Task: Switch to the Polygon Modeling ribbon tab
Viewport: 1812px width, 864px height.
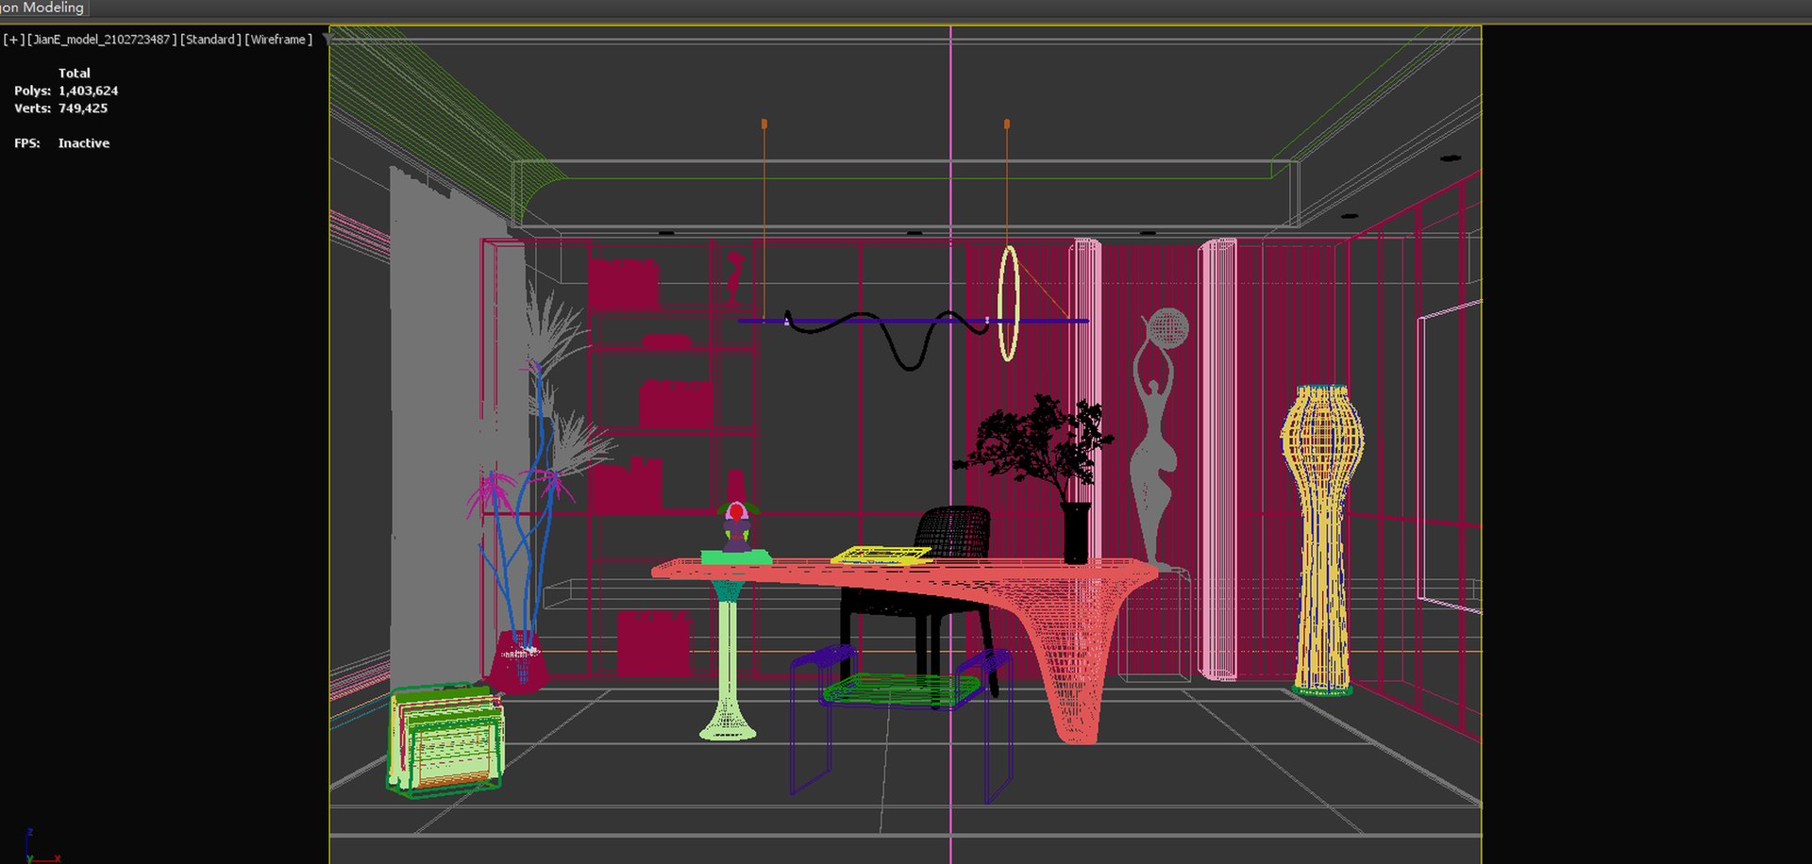Action: pyautogui.click(x=42, y=8)
